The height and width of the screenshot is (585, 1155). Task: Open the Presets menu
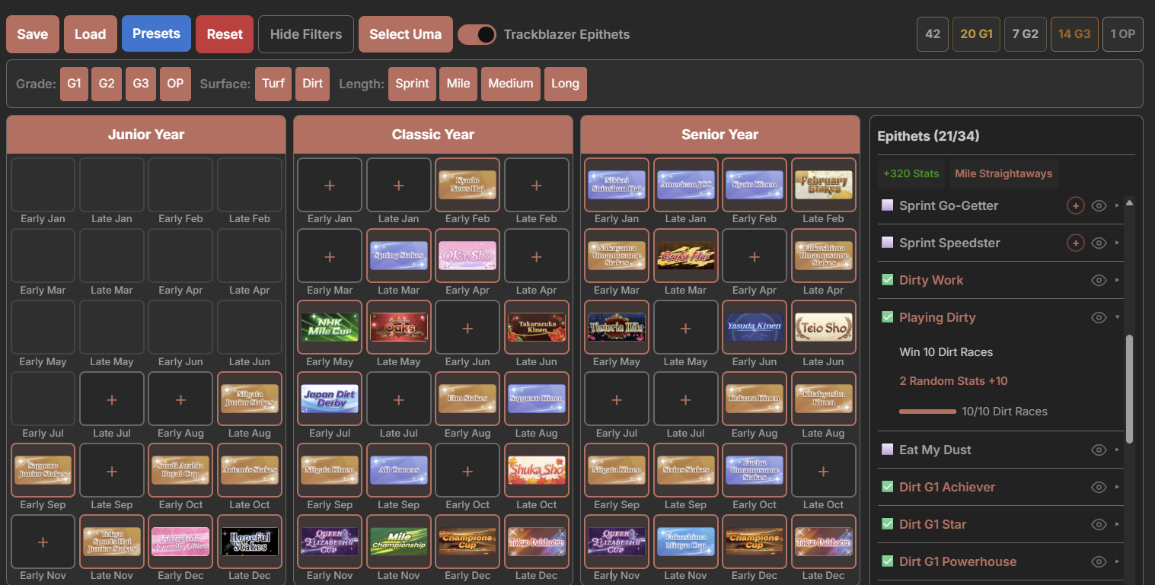tap(156, 34)
